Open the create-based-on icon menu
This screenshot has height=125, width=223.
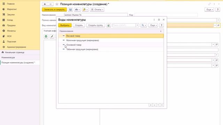[x=85, y=9]
